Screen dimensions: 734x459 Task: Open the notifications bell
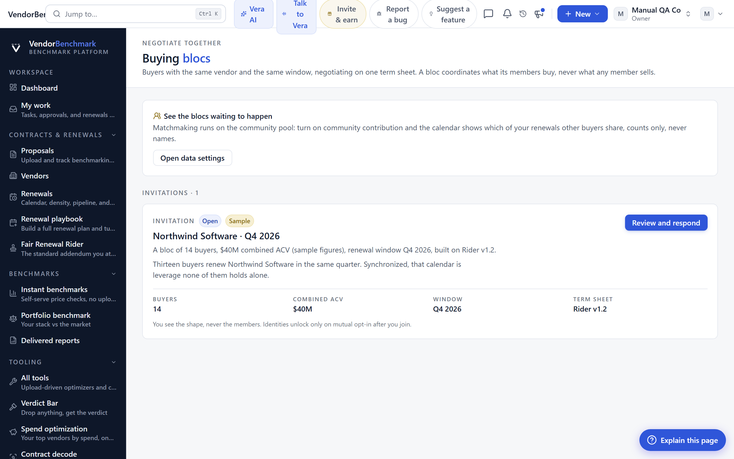(x=507, y=14)
